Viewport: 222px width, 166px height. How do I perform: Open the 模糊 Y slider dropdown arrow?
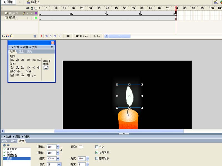58,153
